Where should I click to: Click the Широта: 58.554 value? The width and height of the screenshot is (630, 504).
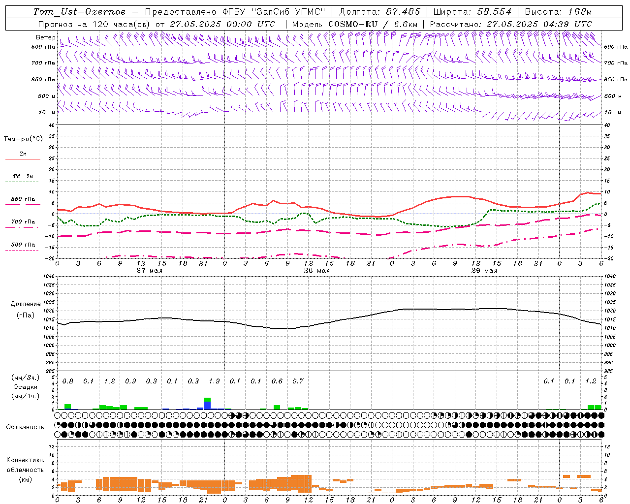[472, 12]
